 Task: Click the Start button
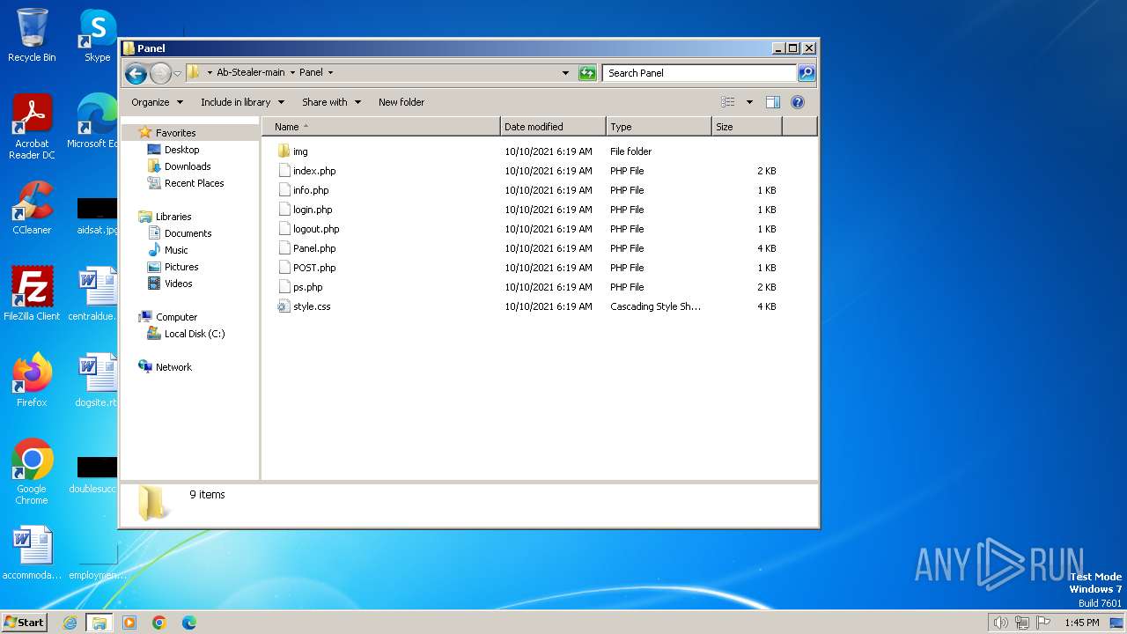25,622
